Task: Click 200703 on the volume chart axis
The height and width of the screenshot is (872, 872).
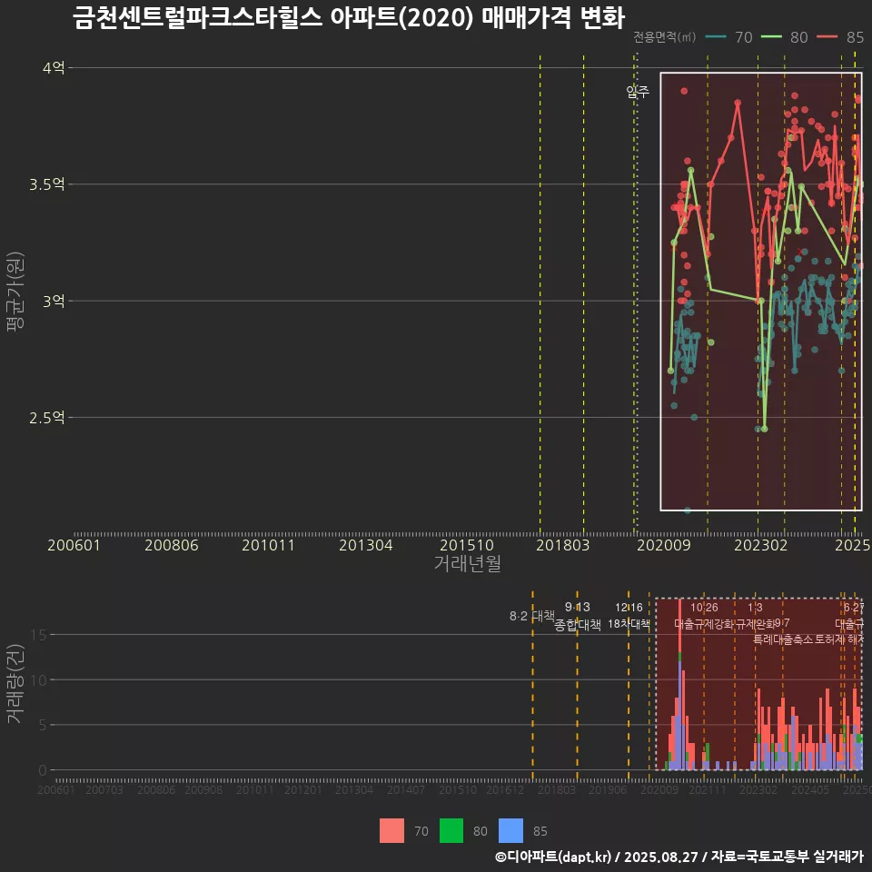Action: pos(104,789)
